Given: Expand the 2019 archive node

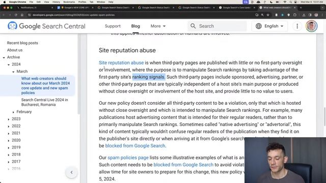Looking at the screenshot, I should 9,148.
